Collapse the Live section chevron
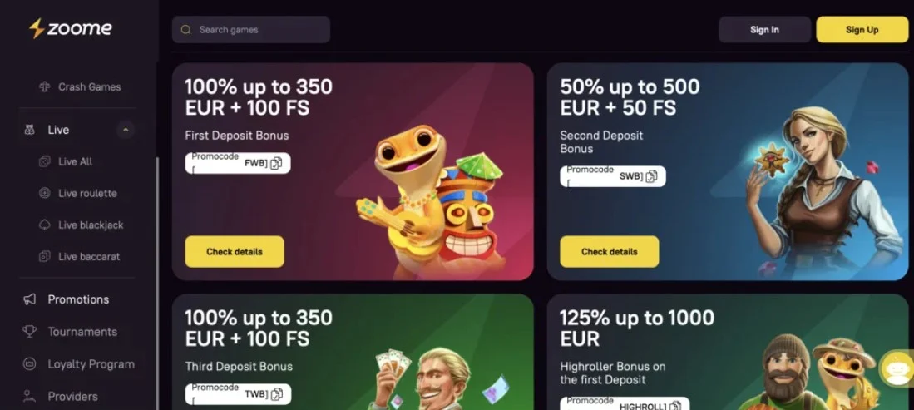This screenshot has height=410, width=914. [x=126, y=130]
